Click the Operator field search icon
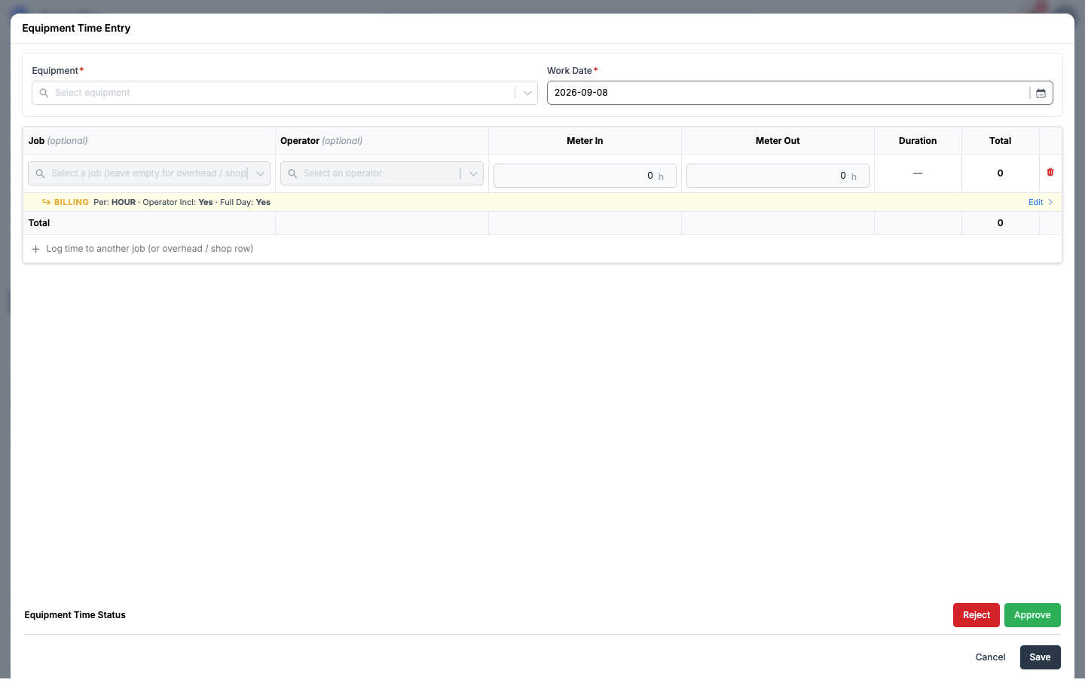1085x692 pixels. (x=292, y=173)
